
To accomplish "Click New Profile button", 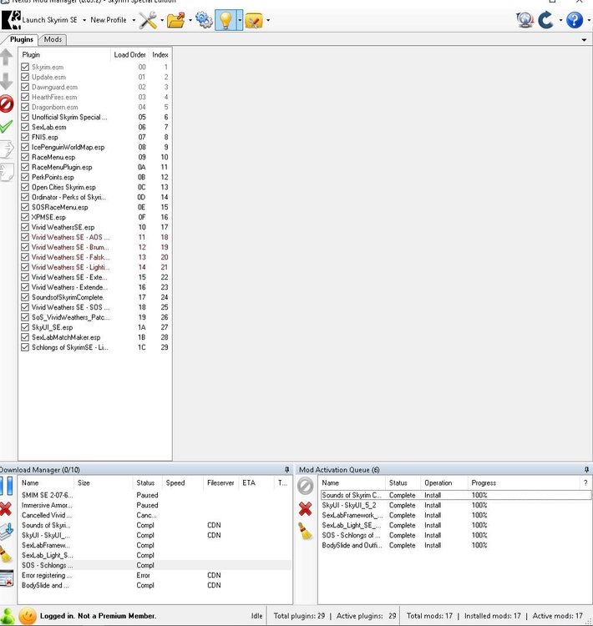I will click(109, 20).
